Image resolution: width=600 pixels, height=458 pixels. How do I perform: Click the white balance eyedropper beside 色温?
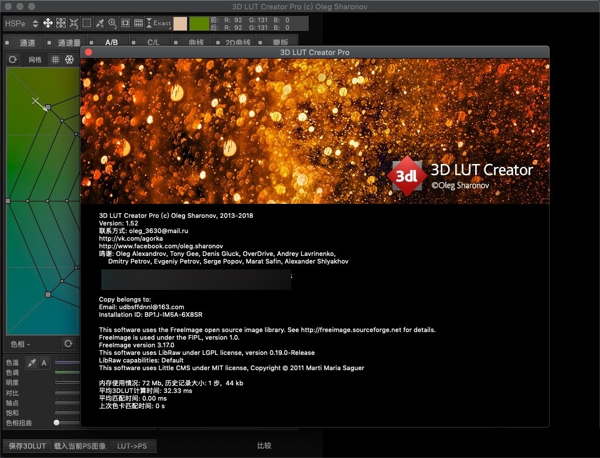[x=31, y=363]
